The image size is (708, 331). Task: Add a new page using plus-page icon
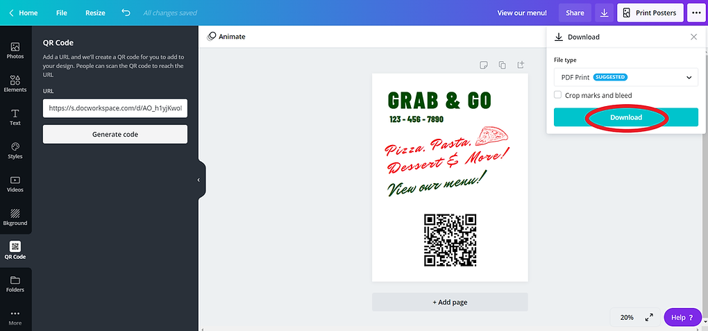click(521, 65)
